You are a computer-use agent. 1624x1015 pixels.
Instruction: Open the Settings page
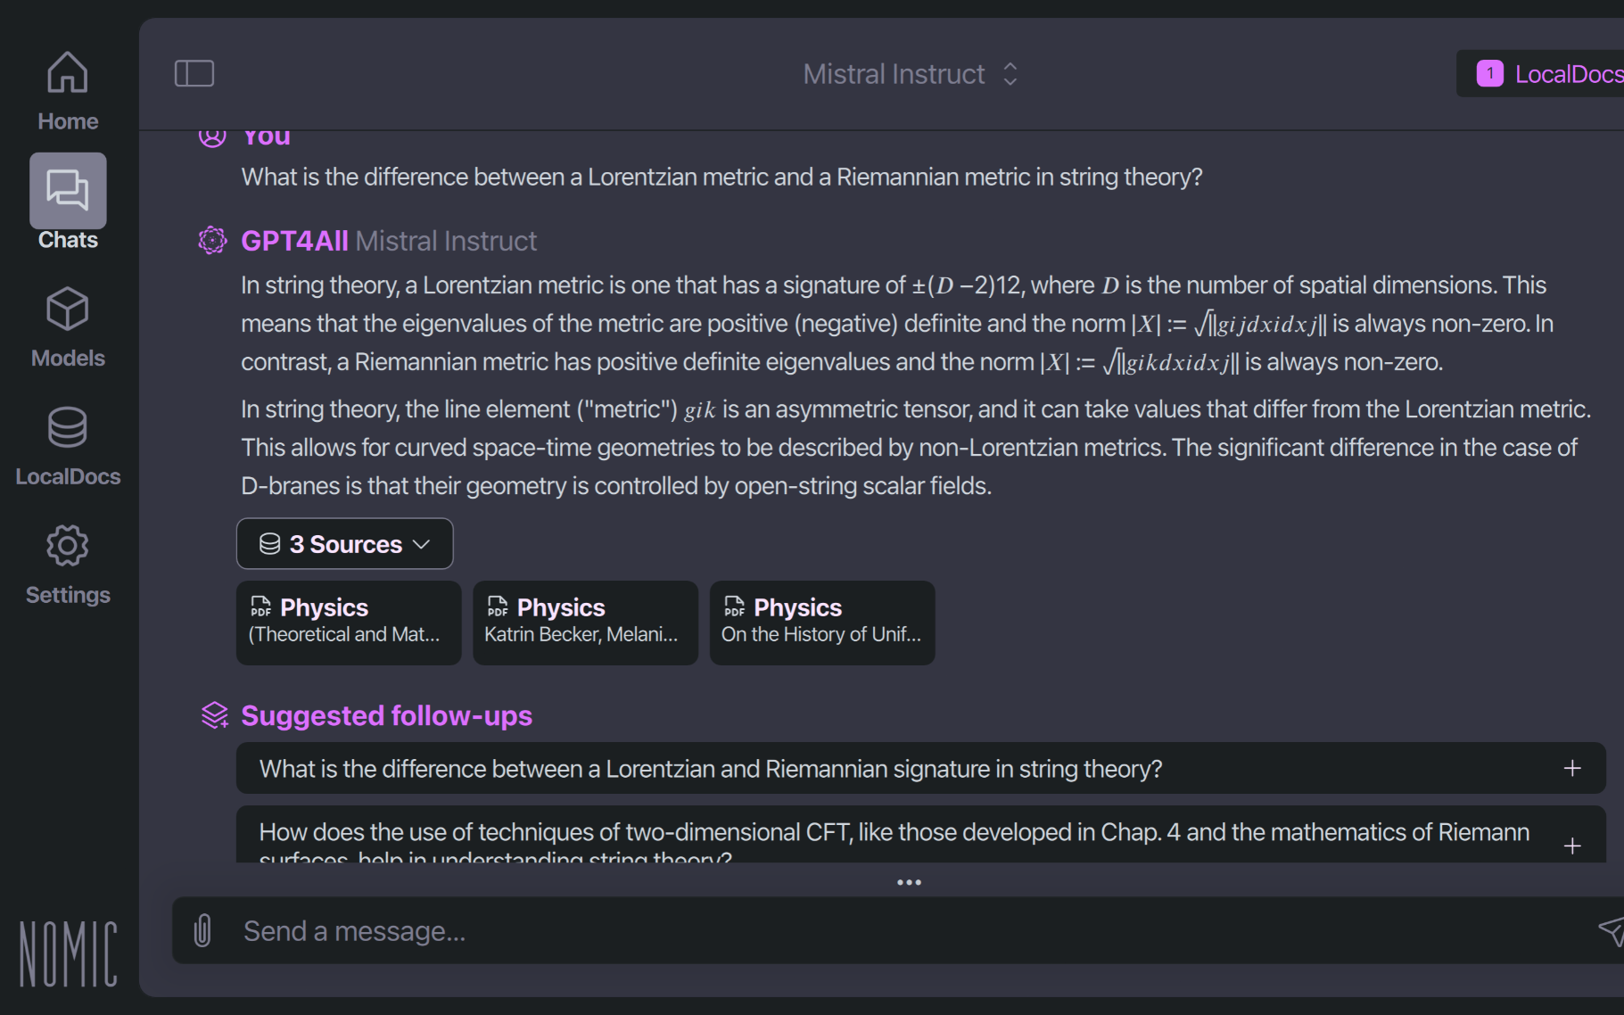[x=68, y=564]
